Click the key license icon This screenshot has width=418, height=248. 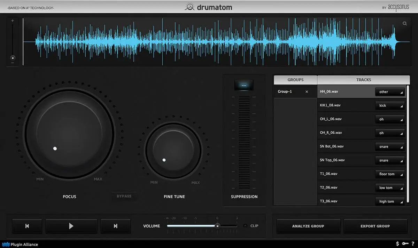tap(405, 244)
